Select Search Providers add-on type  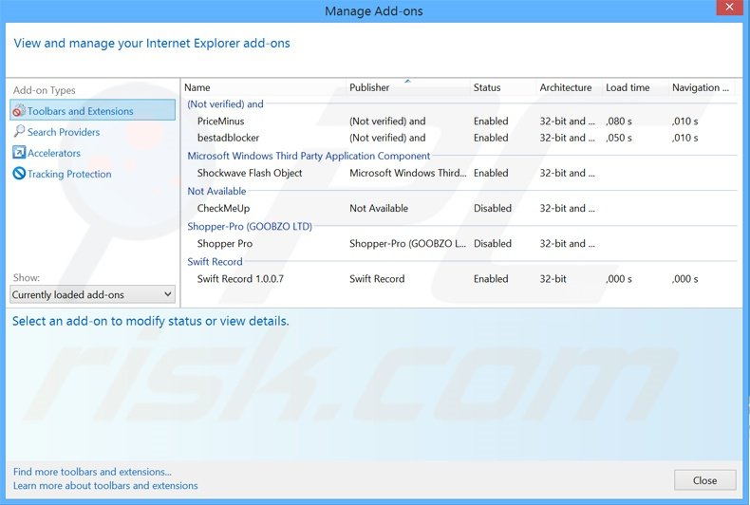point(64,132)
